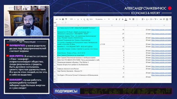The width and height of the screenshot is (177, 99).
Task: Open the Name box dropdown arrow
Action: (x=62, y=23)
